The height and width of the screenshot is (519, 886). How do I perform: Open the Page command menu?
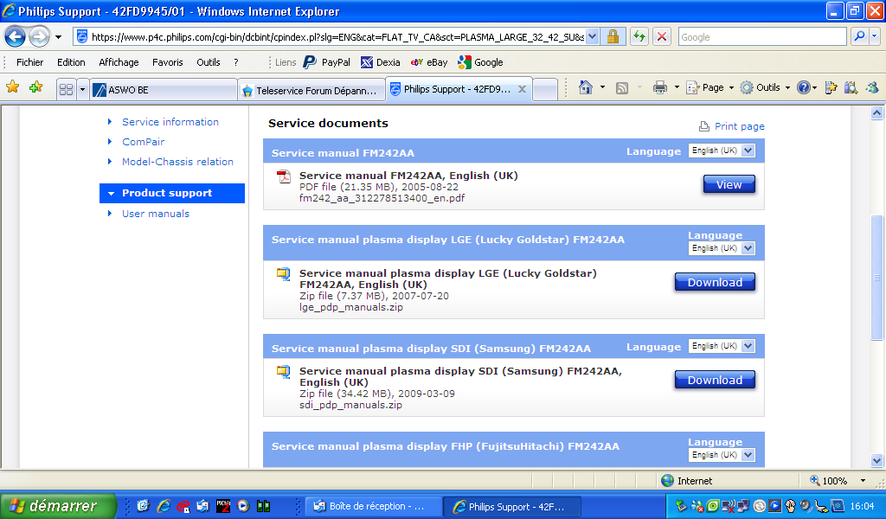(x=709, y=87)
